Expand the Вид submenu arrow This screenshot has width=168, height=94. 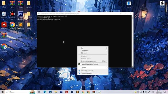click(x=107, y=48)
